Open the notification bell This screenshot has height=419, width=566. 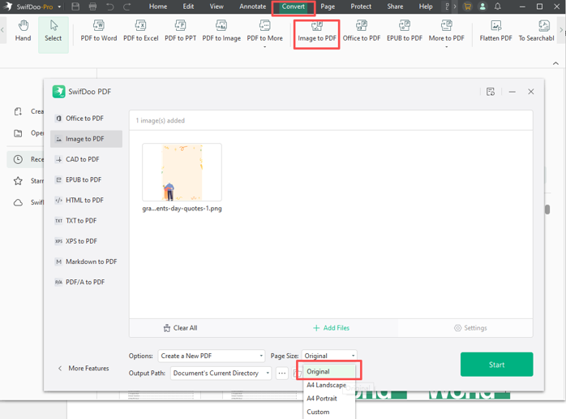coord(498,6)
